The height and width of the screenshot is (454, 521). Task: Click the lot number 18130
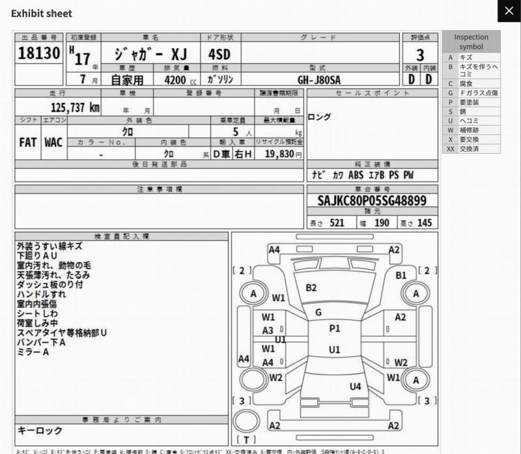coord(38,53)
